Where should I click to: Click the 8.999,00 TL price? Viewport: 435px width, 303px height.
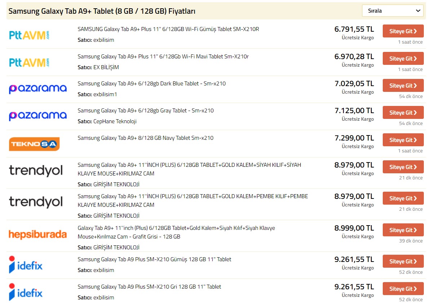click(354, 228)
